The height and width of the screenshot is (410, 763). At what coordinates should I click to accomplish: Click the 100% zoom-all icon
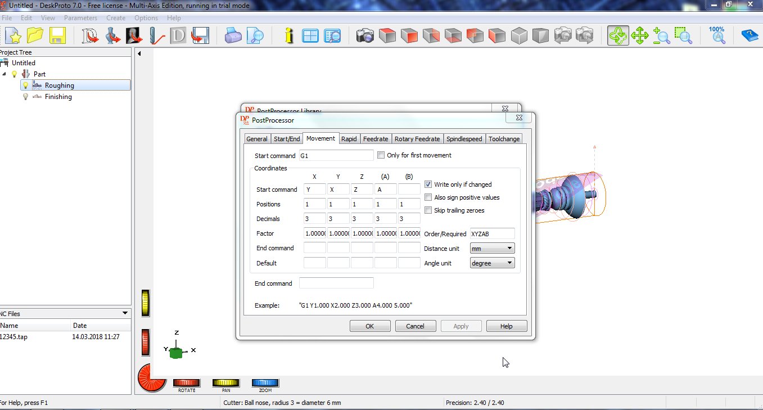coord(717,36)
